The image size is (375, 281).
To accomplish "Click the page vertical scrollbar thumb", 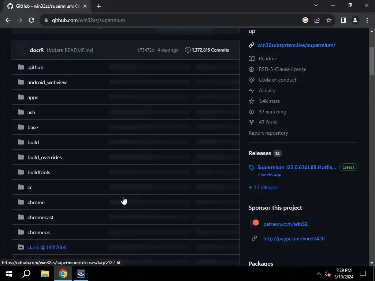I will point(372,61).
